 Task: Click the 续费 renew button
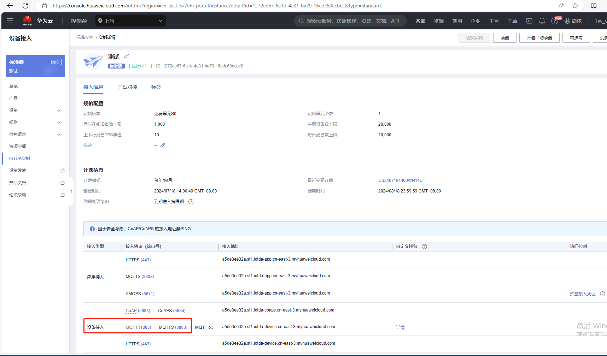pyautogui.click(x=504, y=38)
